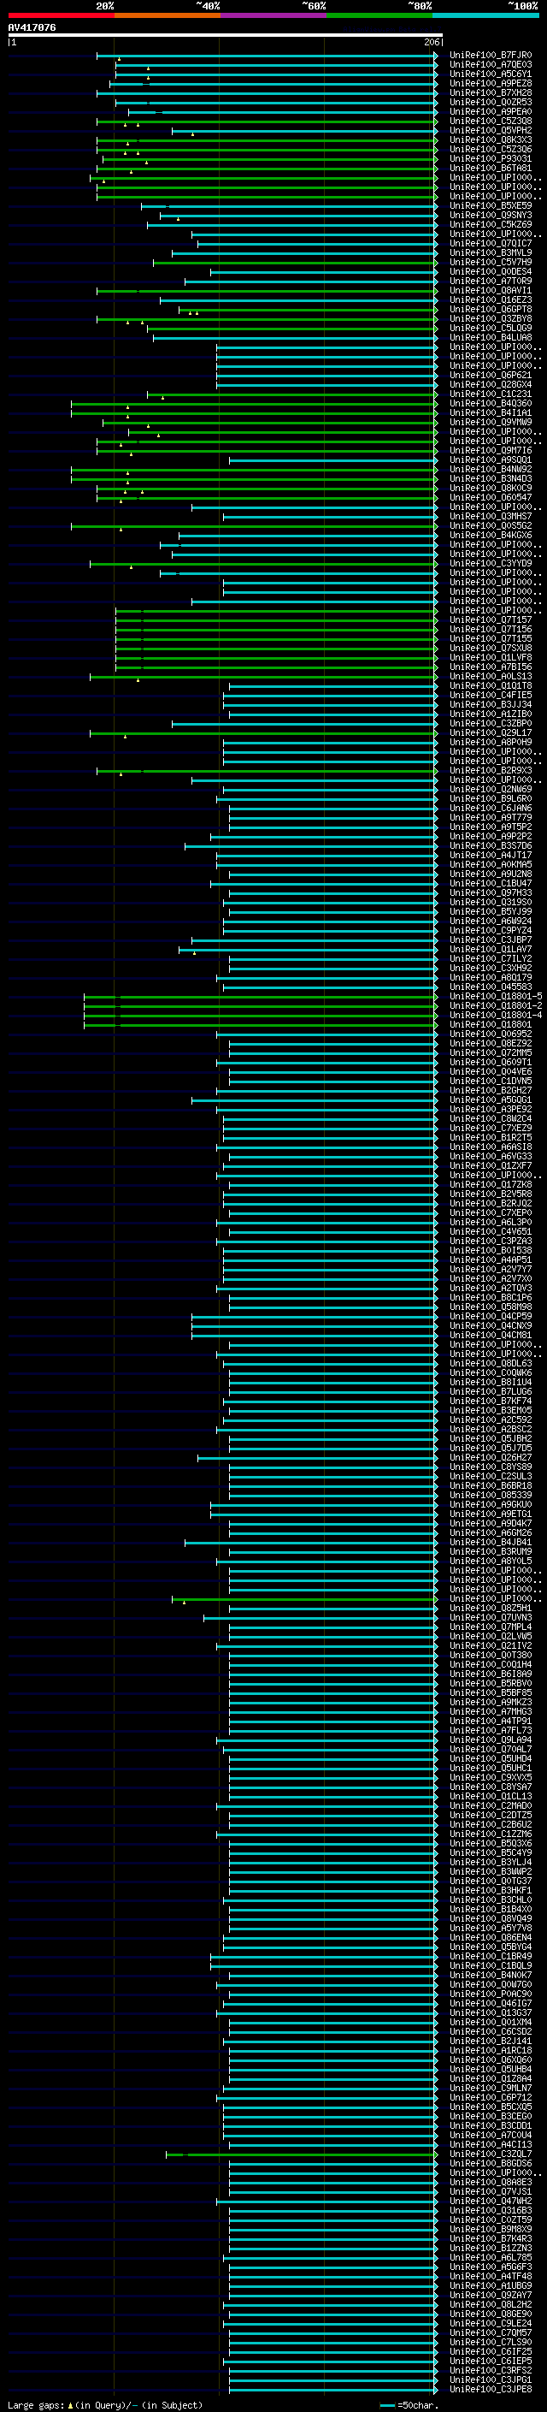This screenshot has width=547, height=2412.
Task: Click hit label UniRef100_P93031
Action: click(x=491, y=158)
